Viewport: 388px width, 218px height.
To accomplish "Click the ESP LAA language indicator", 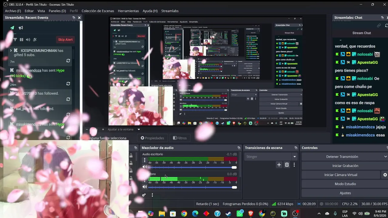I will (x=345, y=213).
